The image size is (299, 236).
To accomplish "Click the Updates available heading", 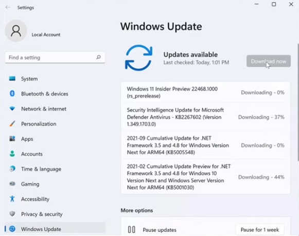I will (190, 55).
